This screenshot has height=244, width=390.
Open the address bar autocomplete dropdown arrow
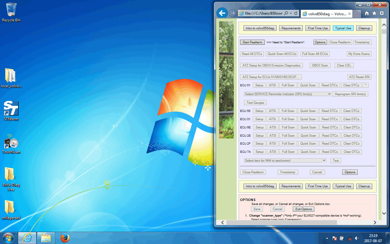[x=291, y=13]
